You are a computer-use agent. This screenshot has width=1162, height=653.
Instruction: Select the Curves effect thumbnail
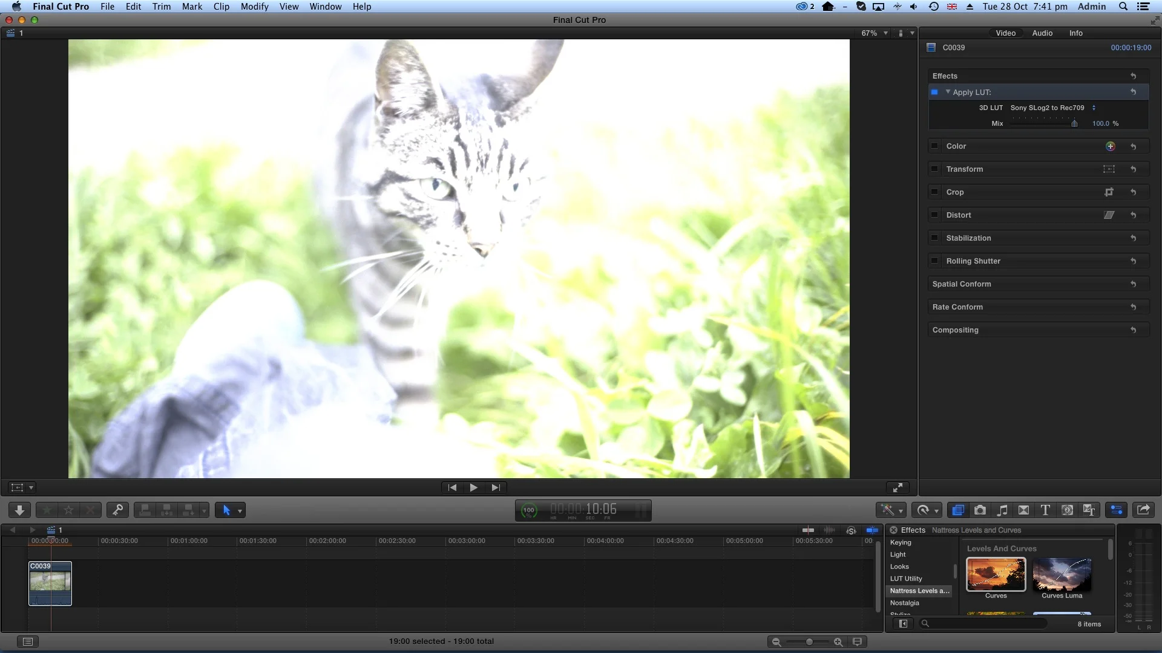[x=996, y=574]
